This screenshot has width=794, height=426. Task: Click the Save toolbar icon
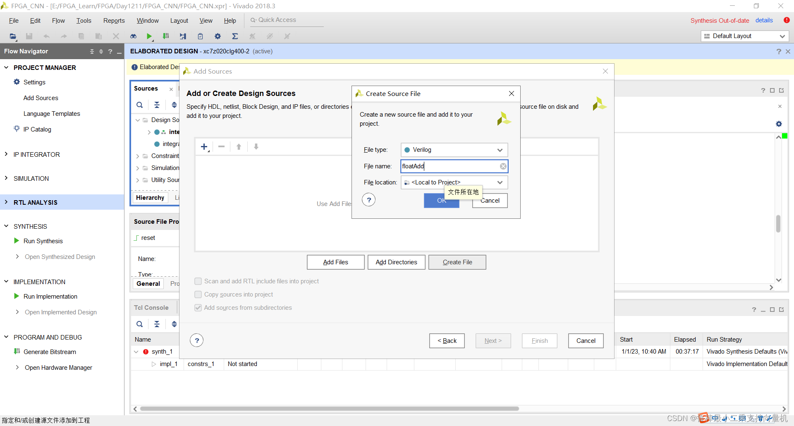tap(29, 36)
